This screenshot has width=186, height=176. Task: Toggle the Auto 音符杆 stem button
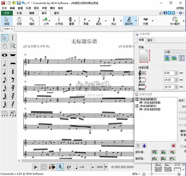pyautogui.click(x=129, y=21)
